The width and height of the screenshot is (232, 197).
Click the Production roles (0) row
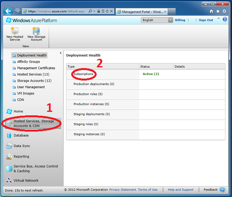146,94
